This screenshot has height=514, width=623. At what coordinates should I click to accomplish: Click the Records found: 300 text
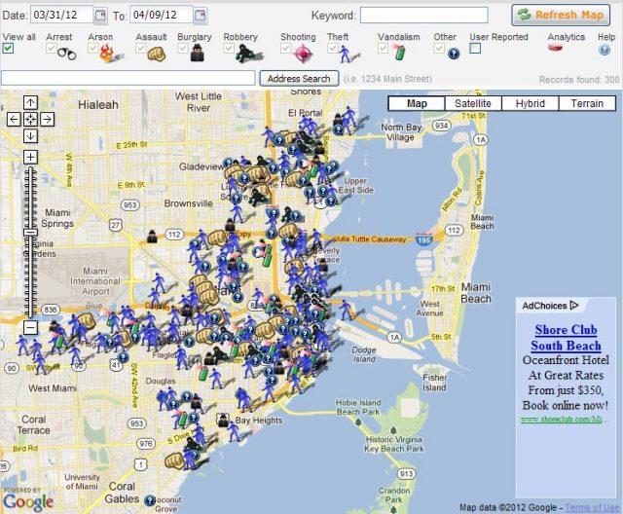(x=579, y=80)
